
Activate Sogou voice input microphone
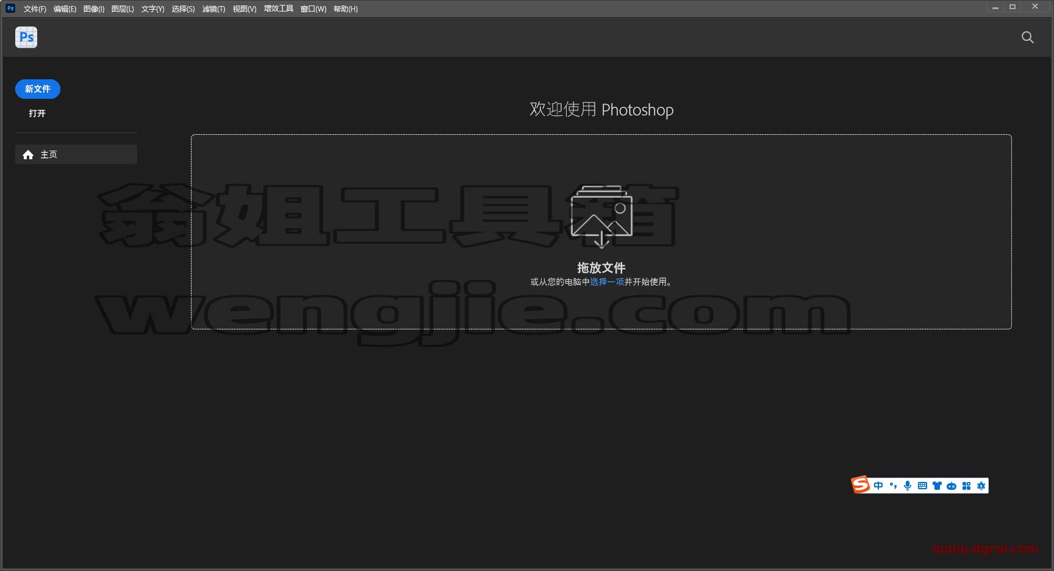click(908, 486)
